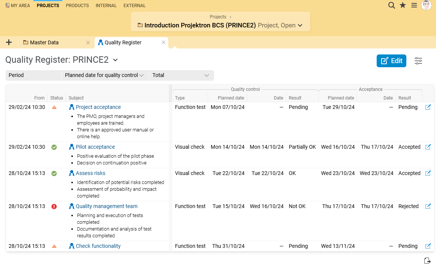436x267 pixels.
Task: Click person icon beside Quality management team
Action: pyautogui.click(x=71, y=206)
